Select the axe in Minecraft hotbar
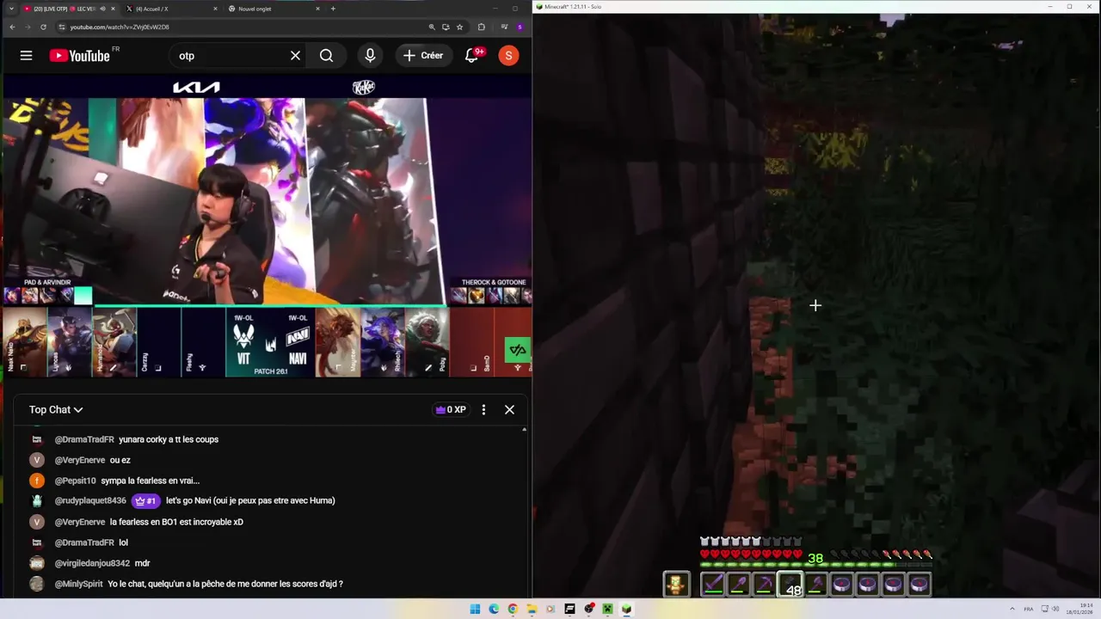The height and width of the screenshot is (619, 1101). (815, 585)
